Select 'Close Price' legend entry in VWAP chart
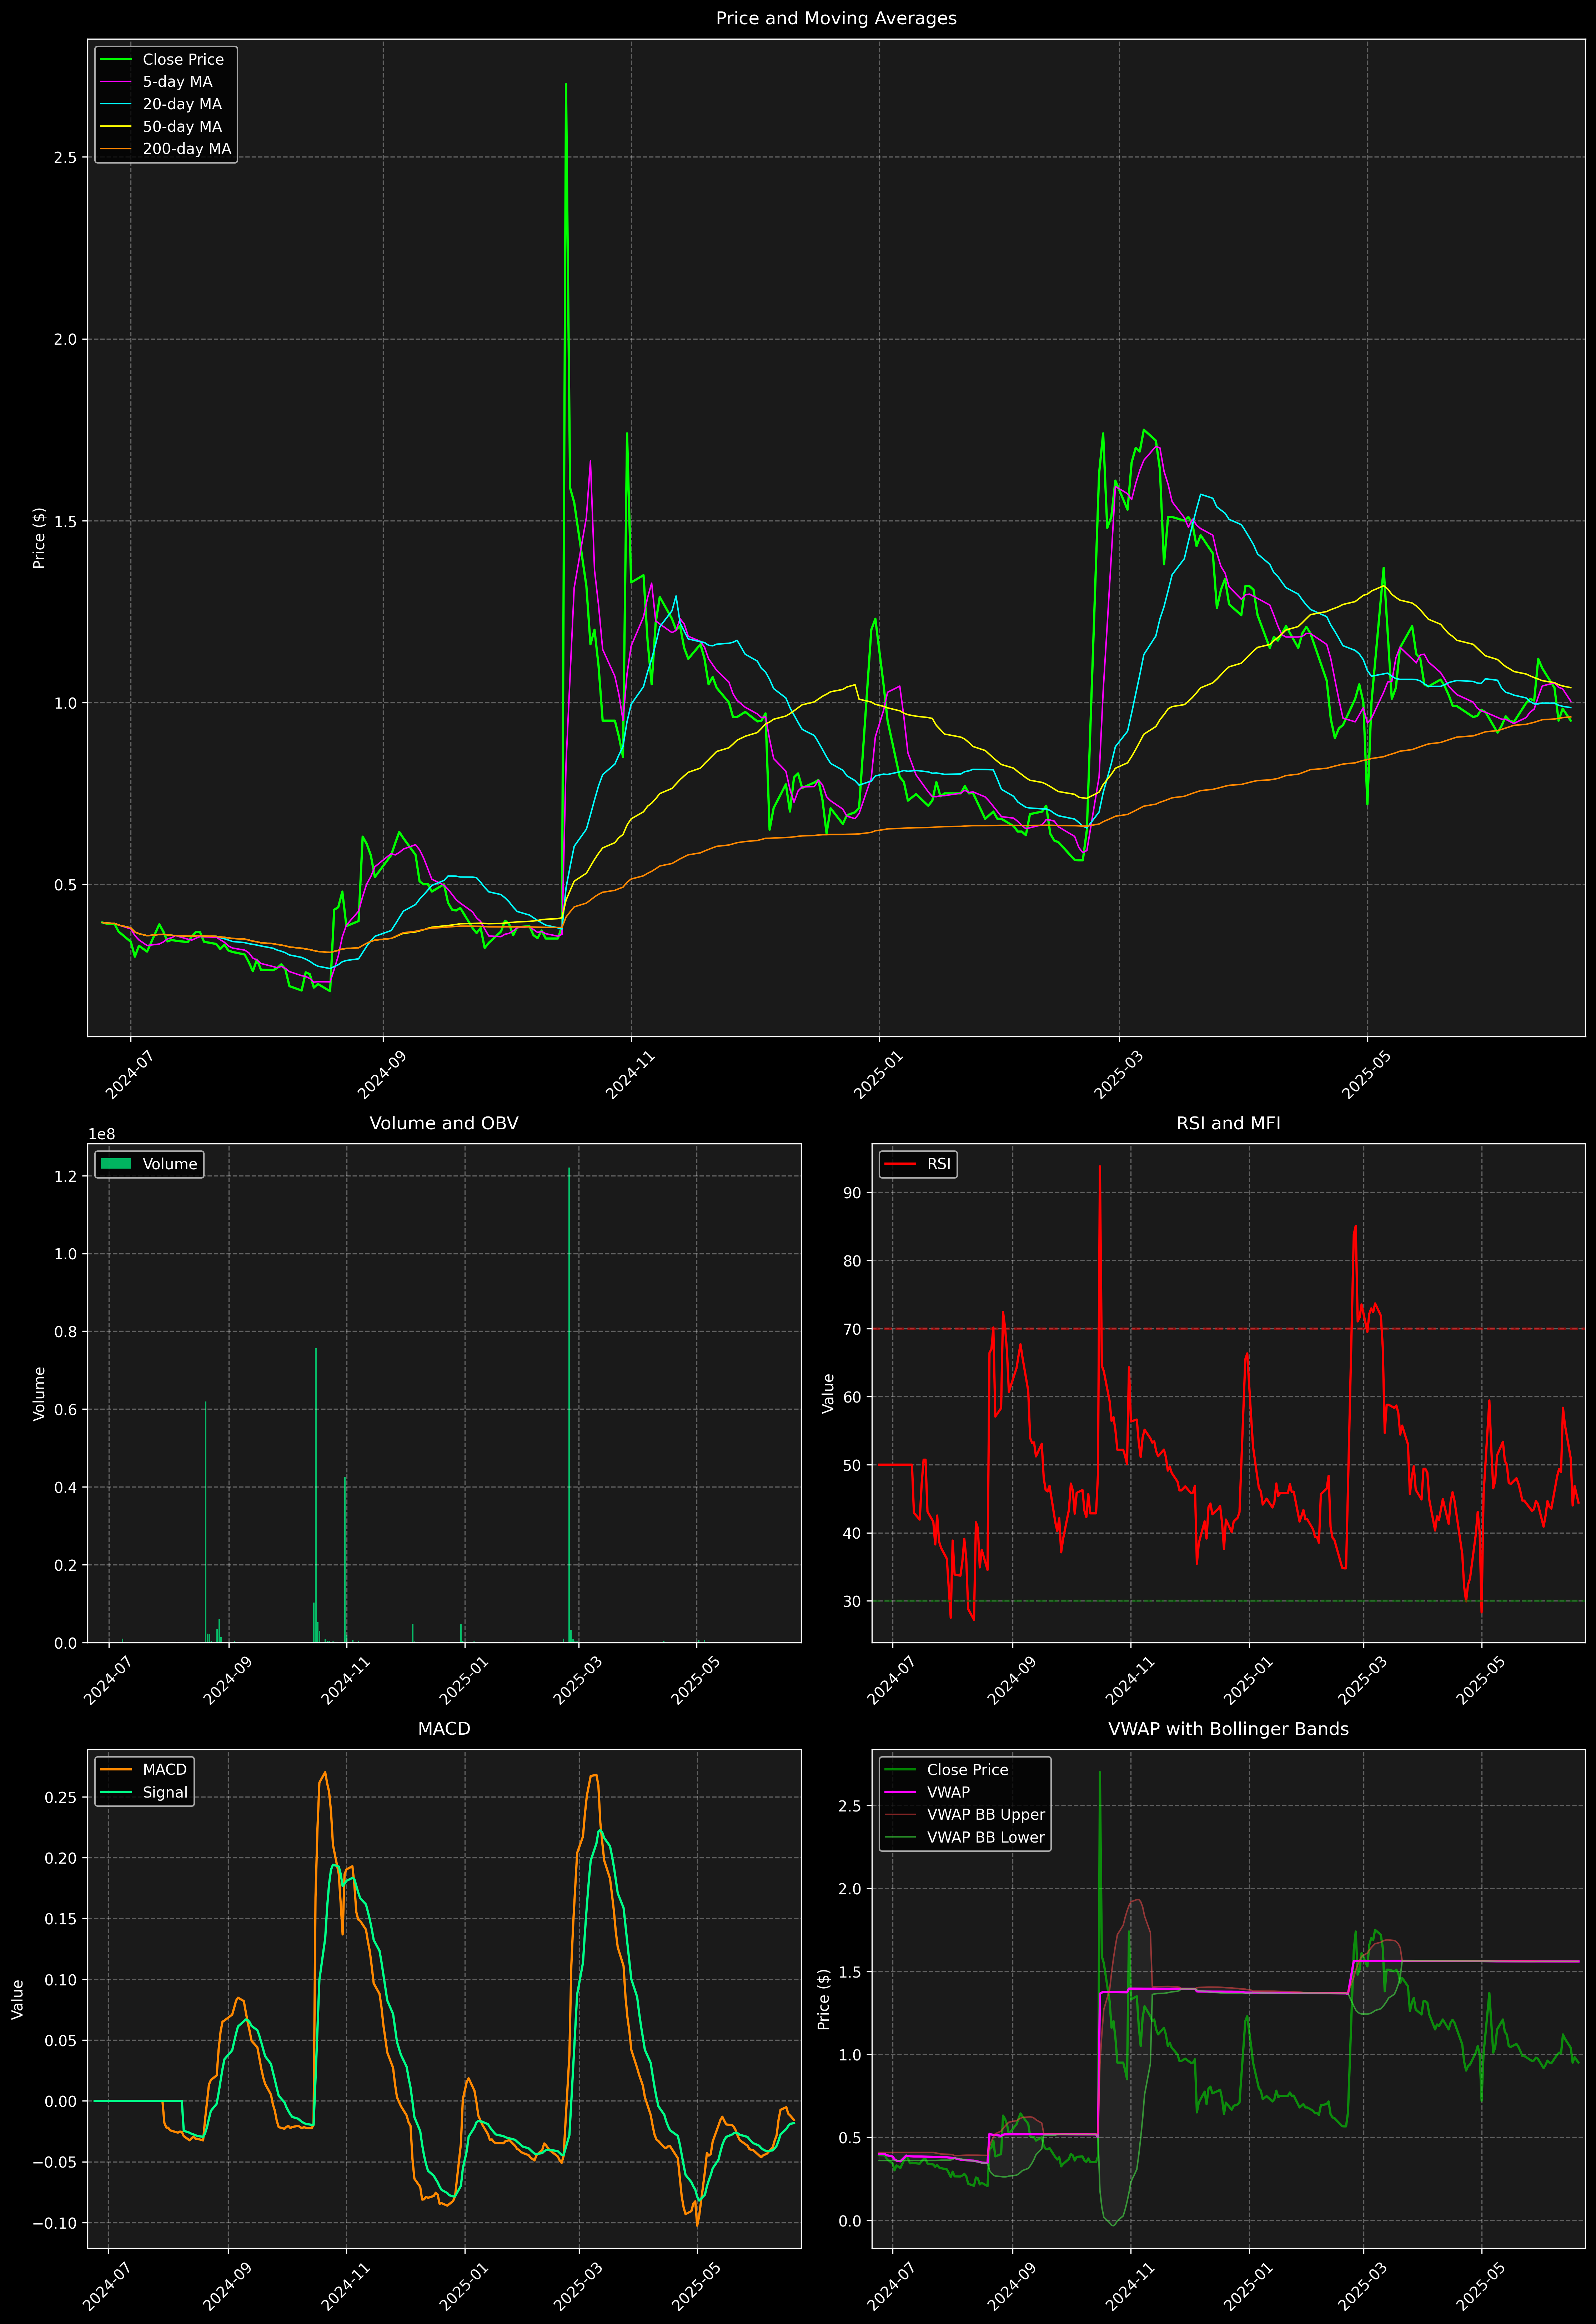The width and height of the screenshot is (1596, 2324). [x=946, y=1770]
